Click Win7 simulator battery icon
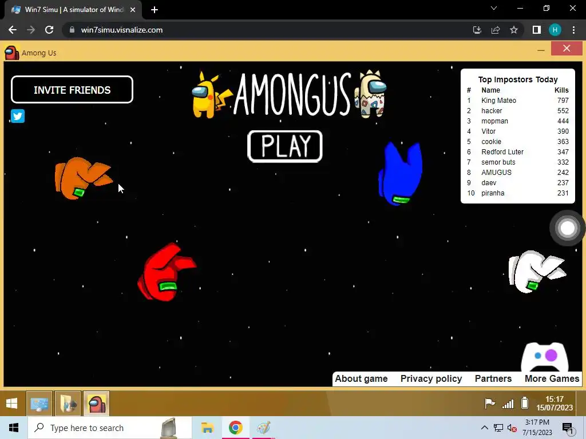 tap(525, 403)
